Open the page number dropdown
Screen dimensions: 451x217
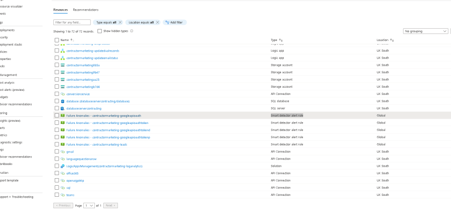point(89,206)
